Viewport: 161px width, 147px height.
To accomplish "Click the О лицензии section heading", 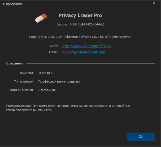I will pos(14,63).
